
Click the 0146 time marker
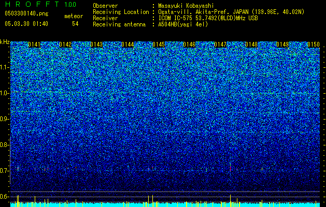(189, 45)
